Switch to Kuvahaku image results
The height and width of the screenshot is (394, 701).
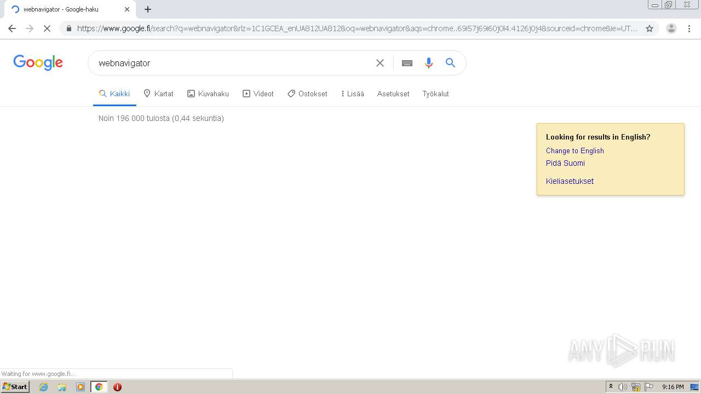pos(208,94)
